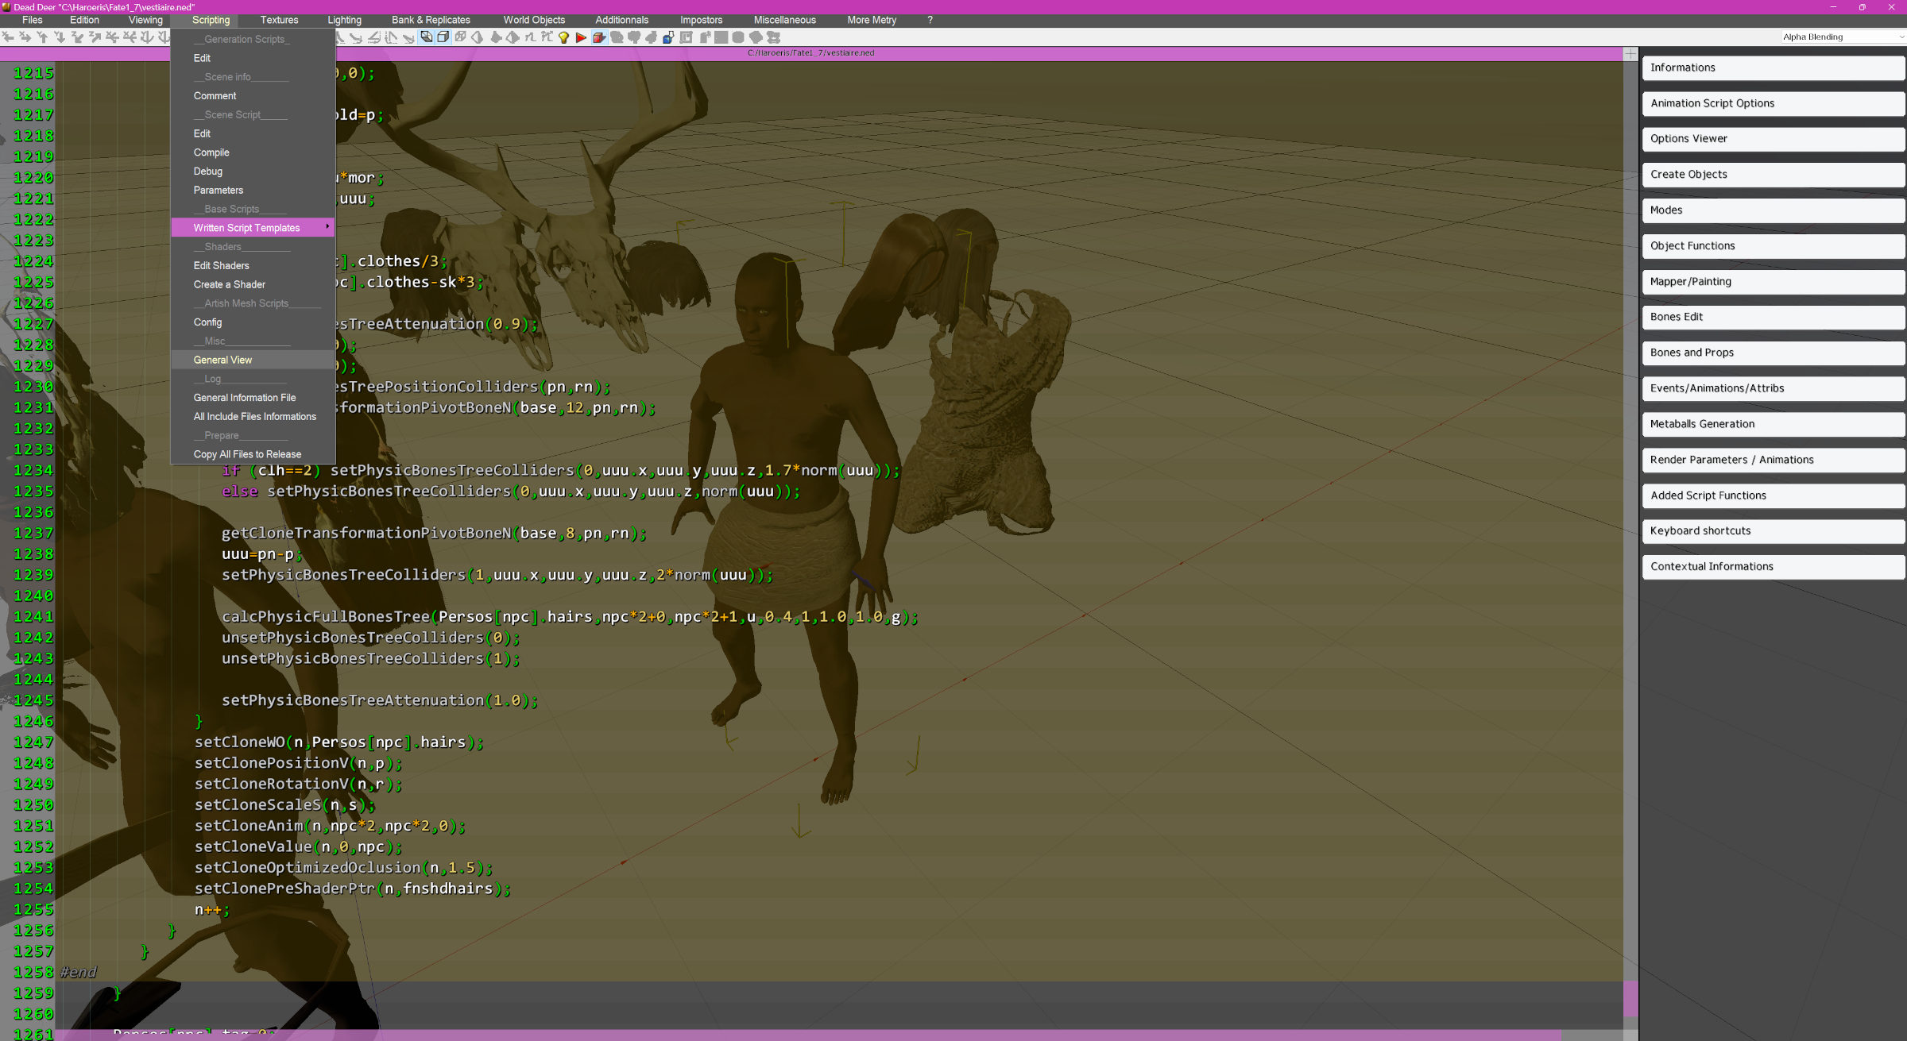
Task: Click the Contextual Informations button
Action: [1773, 566]
